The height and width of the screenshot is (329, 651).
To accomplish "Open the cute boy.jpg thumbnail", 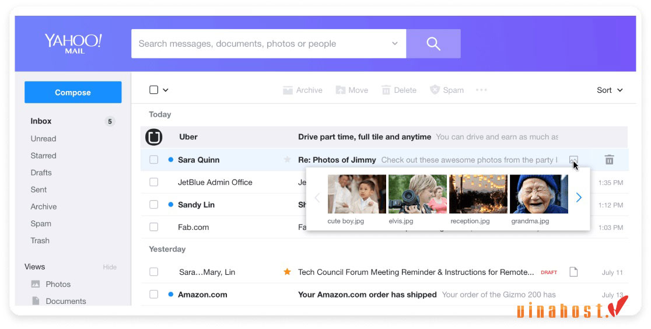I will point(357,194).
